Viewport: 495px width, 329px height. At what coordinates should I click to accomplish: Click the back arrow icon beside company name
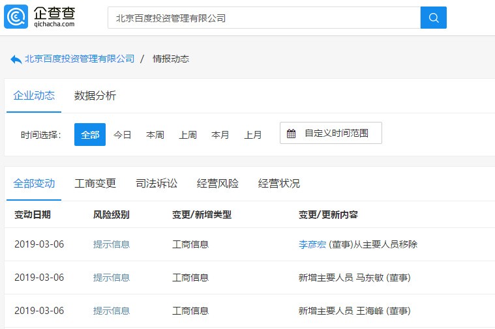pos(16,59)
